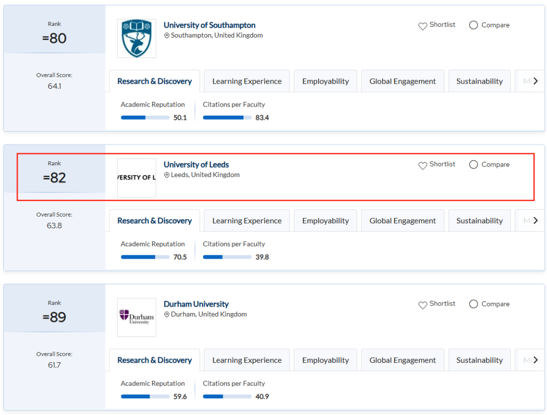
Task: Open Global Engagement tab in Southampton card
Action: click(x=402, y=81)
